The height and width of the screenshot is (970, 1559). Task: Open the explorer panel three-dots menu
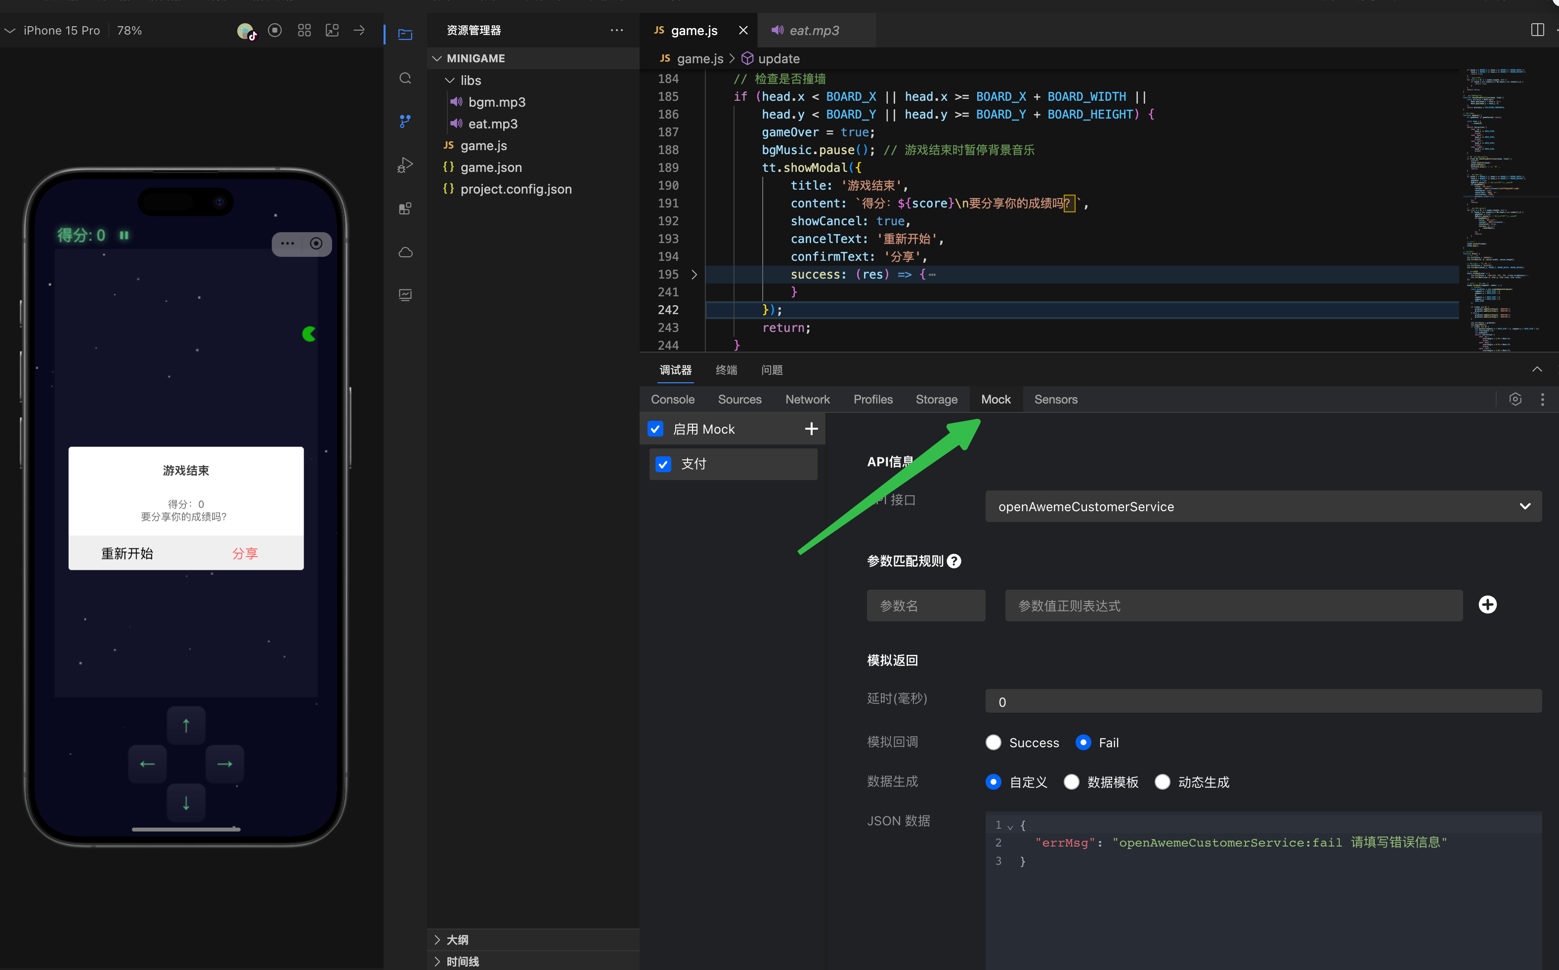616,30
